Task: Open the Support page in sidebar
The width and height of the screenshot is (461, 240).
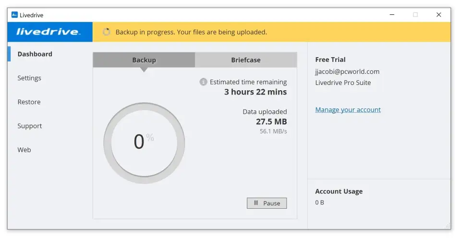Action: point(30,126)
